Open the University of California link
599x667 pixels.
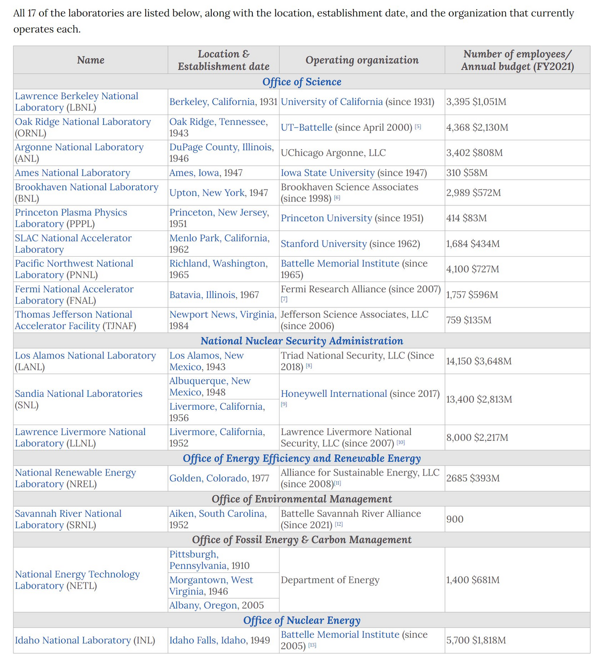(x=332, y=102)
